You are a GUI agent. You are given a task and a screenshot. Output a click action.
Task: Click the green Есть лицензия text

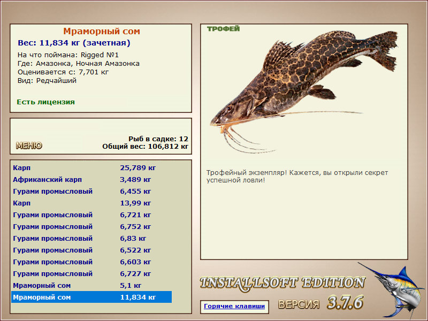click(45, 102)
